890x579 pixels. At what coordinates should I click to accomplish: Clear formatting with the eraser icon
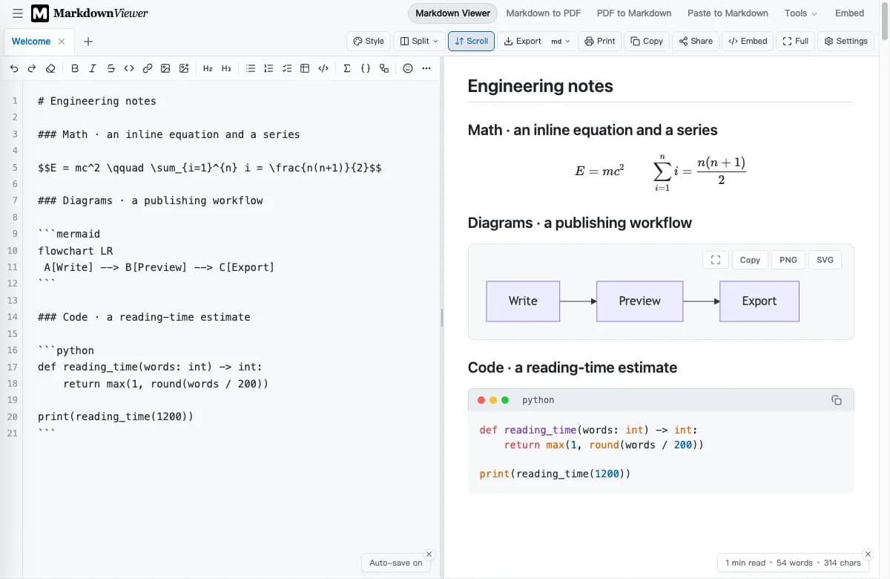tap(50, 68)
